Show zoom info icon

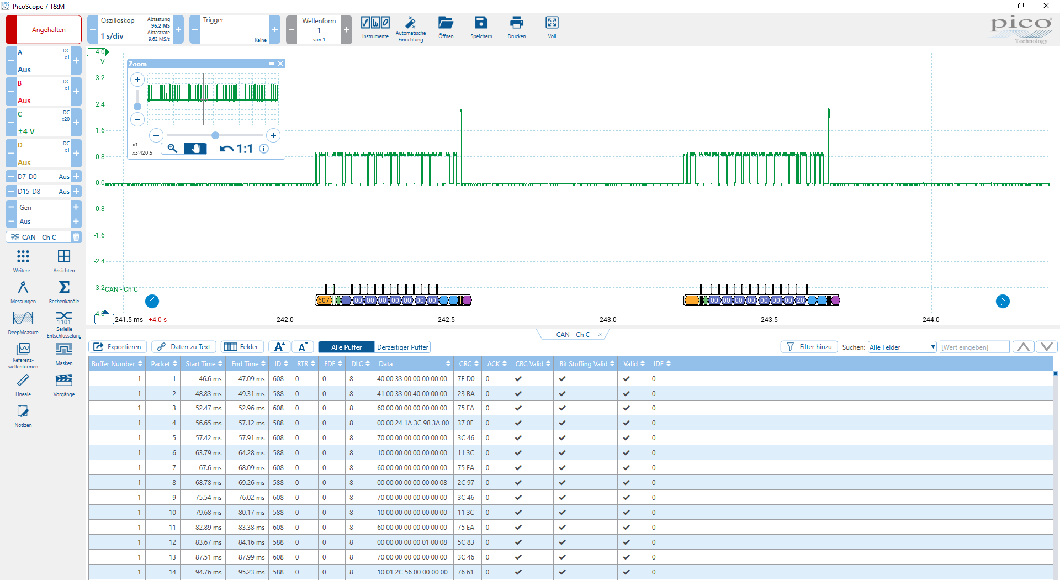click(264, 149)
